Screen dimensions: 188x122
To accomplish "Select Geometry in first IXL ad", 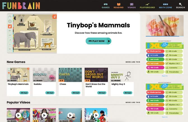I will coord(174,68).
